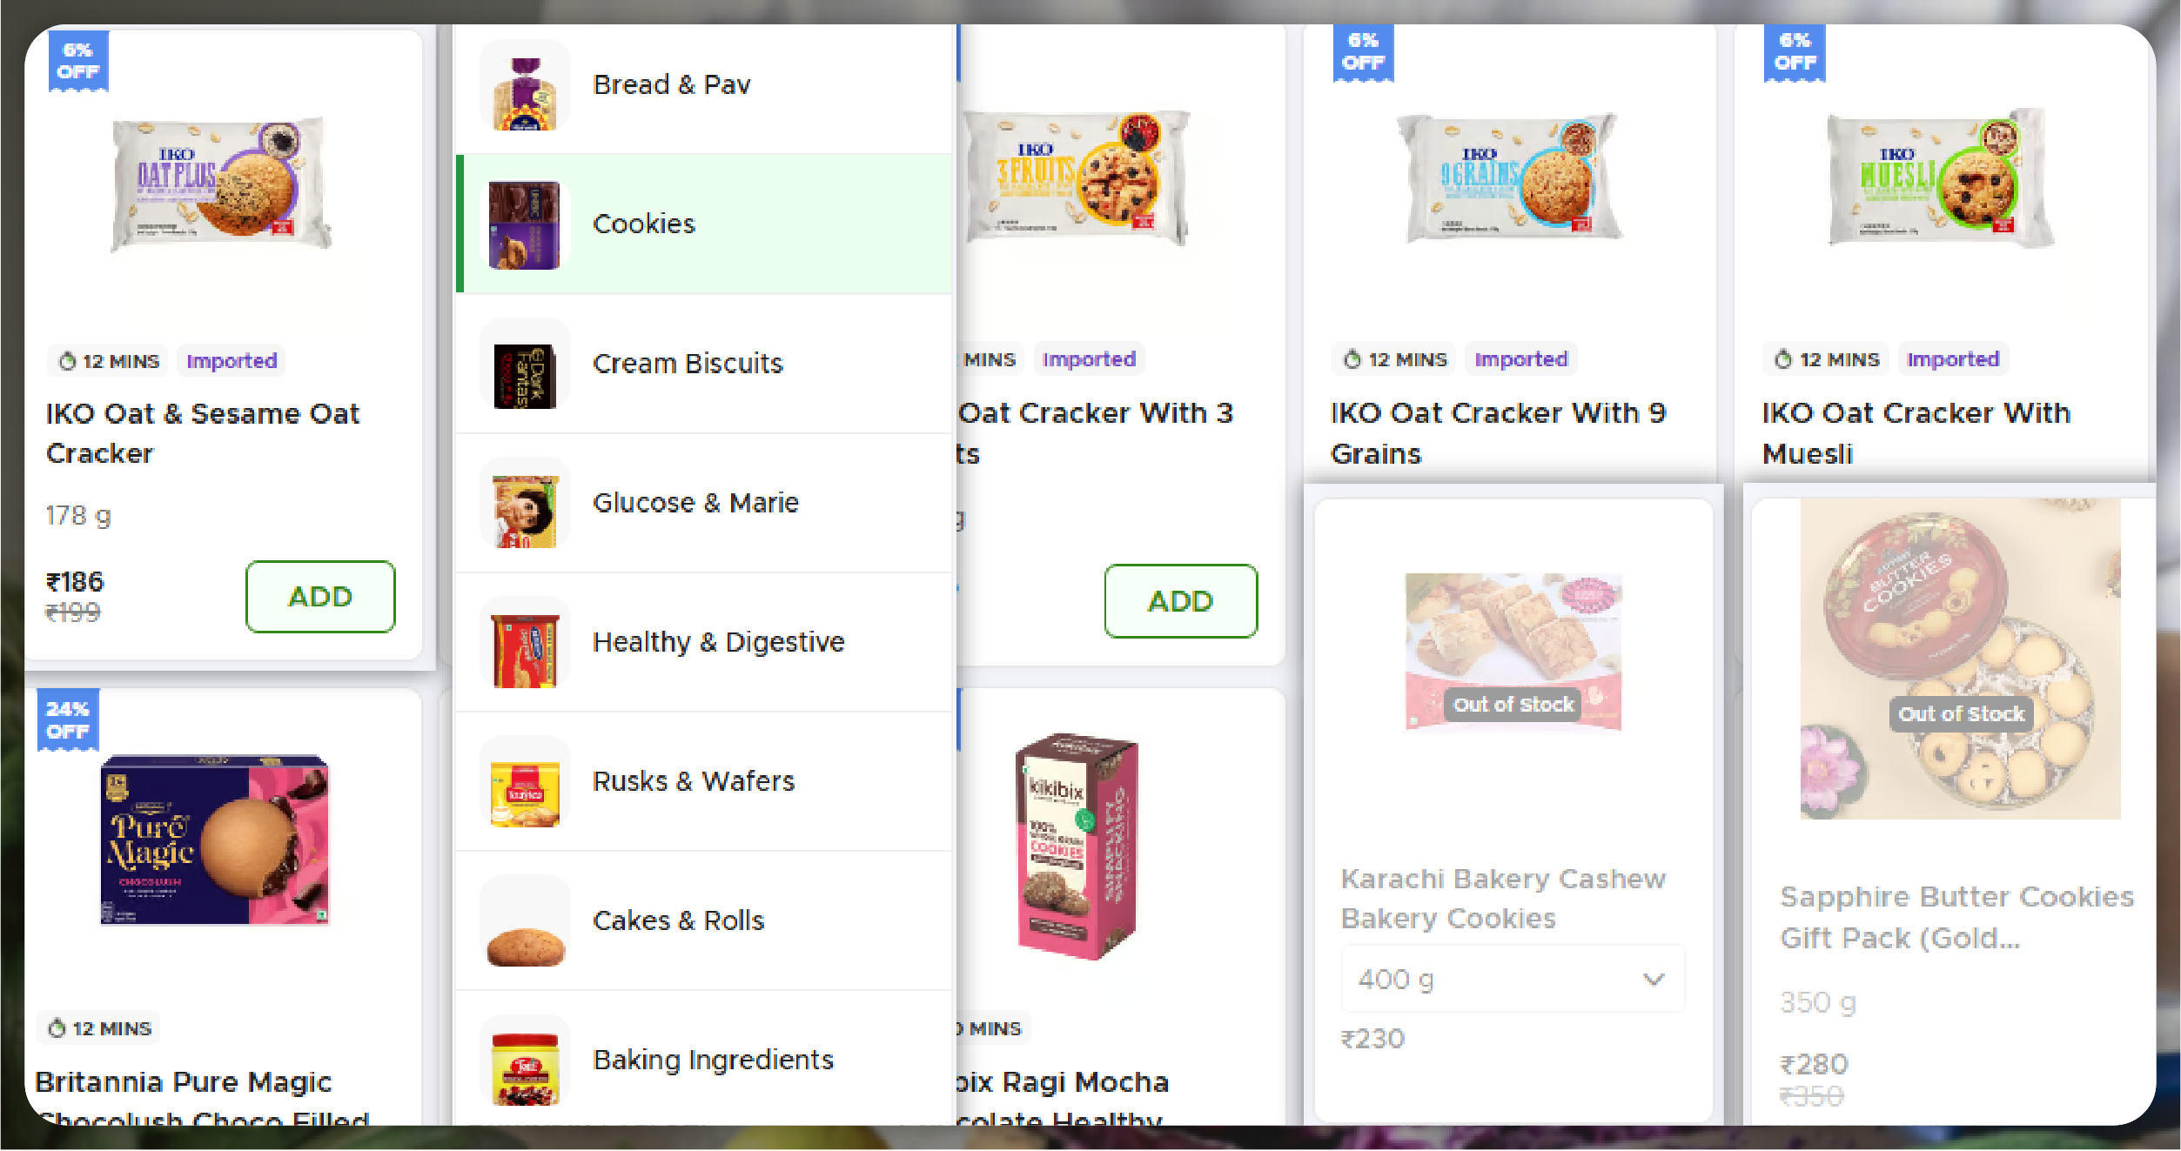Open the Britannia Pure Magic product image
2181x1151 pixels.
point(215,840)
